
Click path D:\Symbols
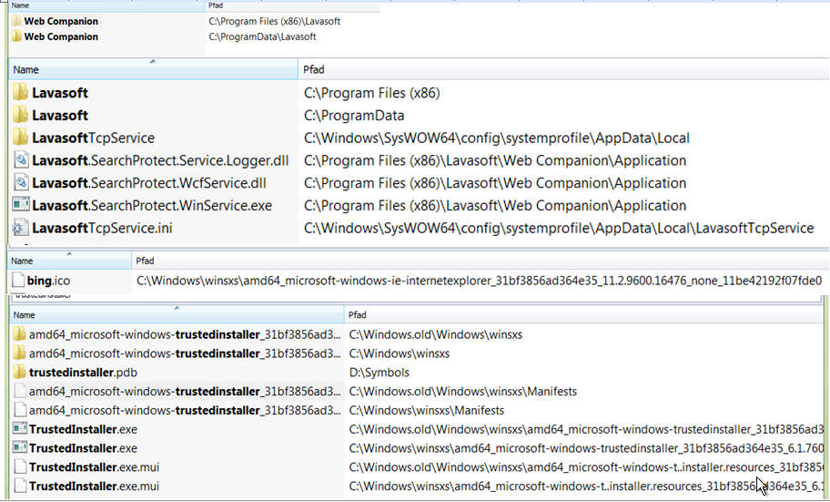[379, 372]
